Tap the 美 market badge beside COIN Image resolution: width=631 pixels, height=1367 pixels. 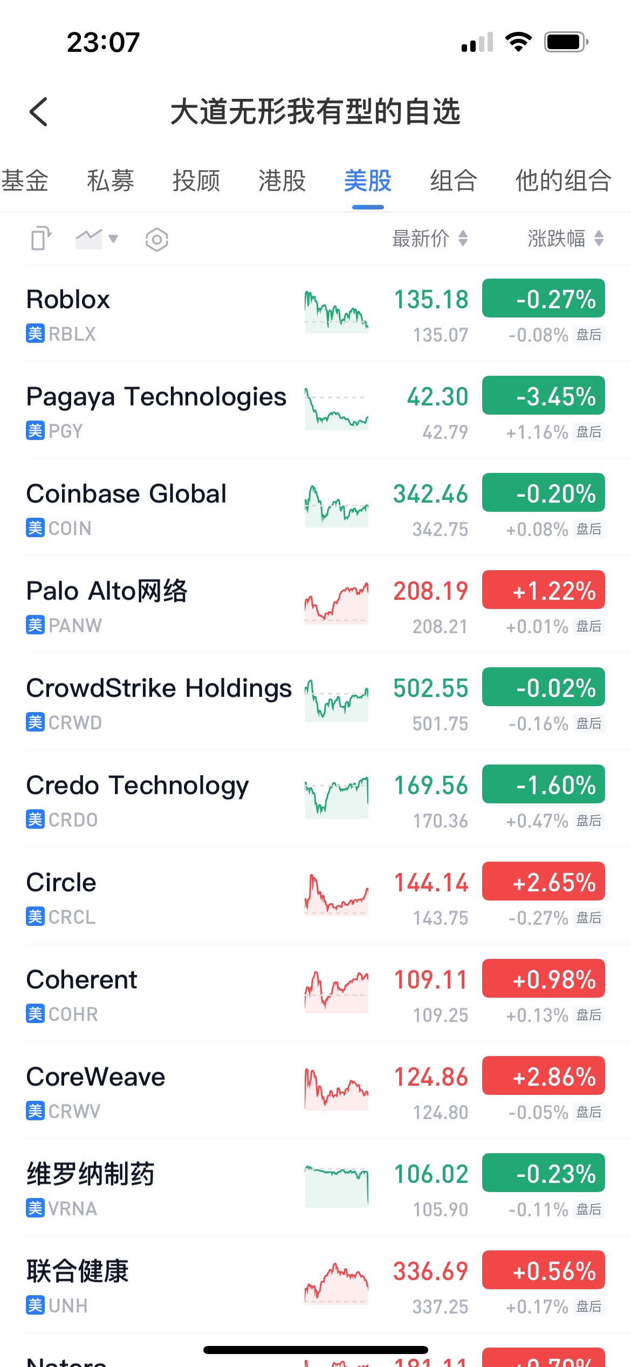point(35,528)
